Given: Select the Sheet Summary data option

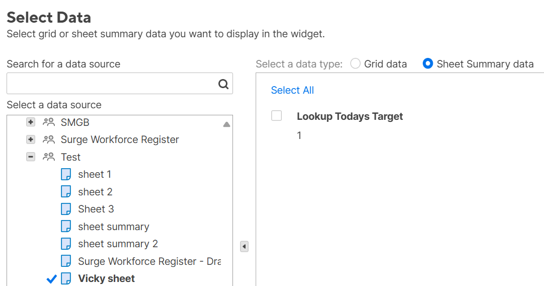Looking at the screenshot, I should click(428, 64).
